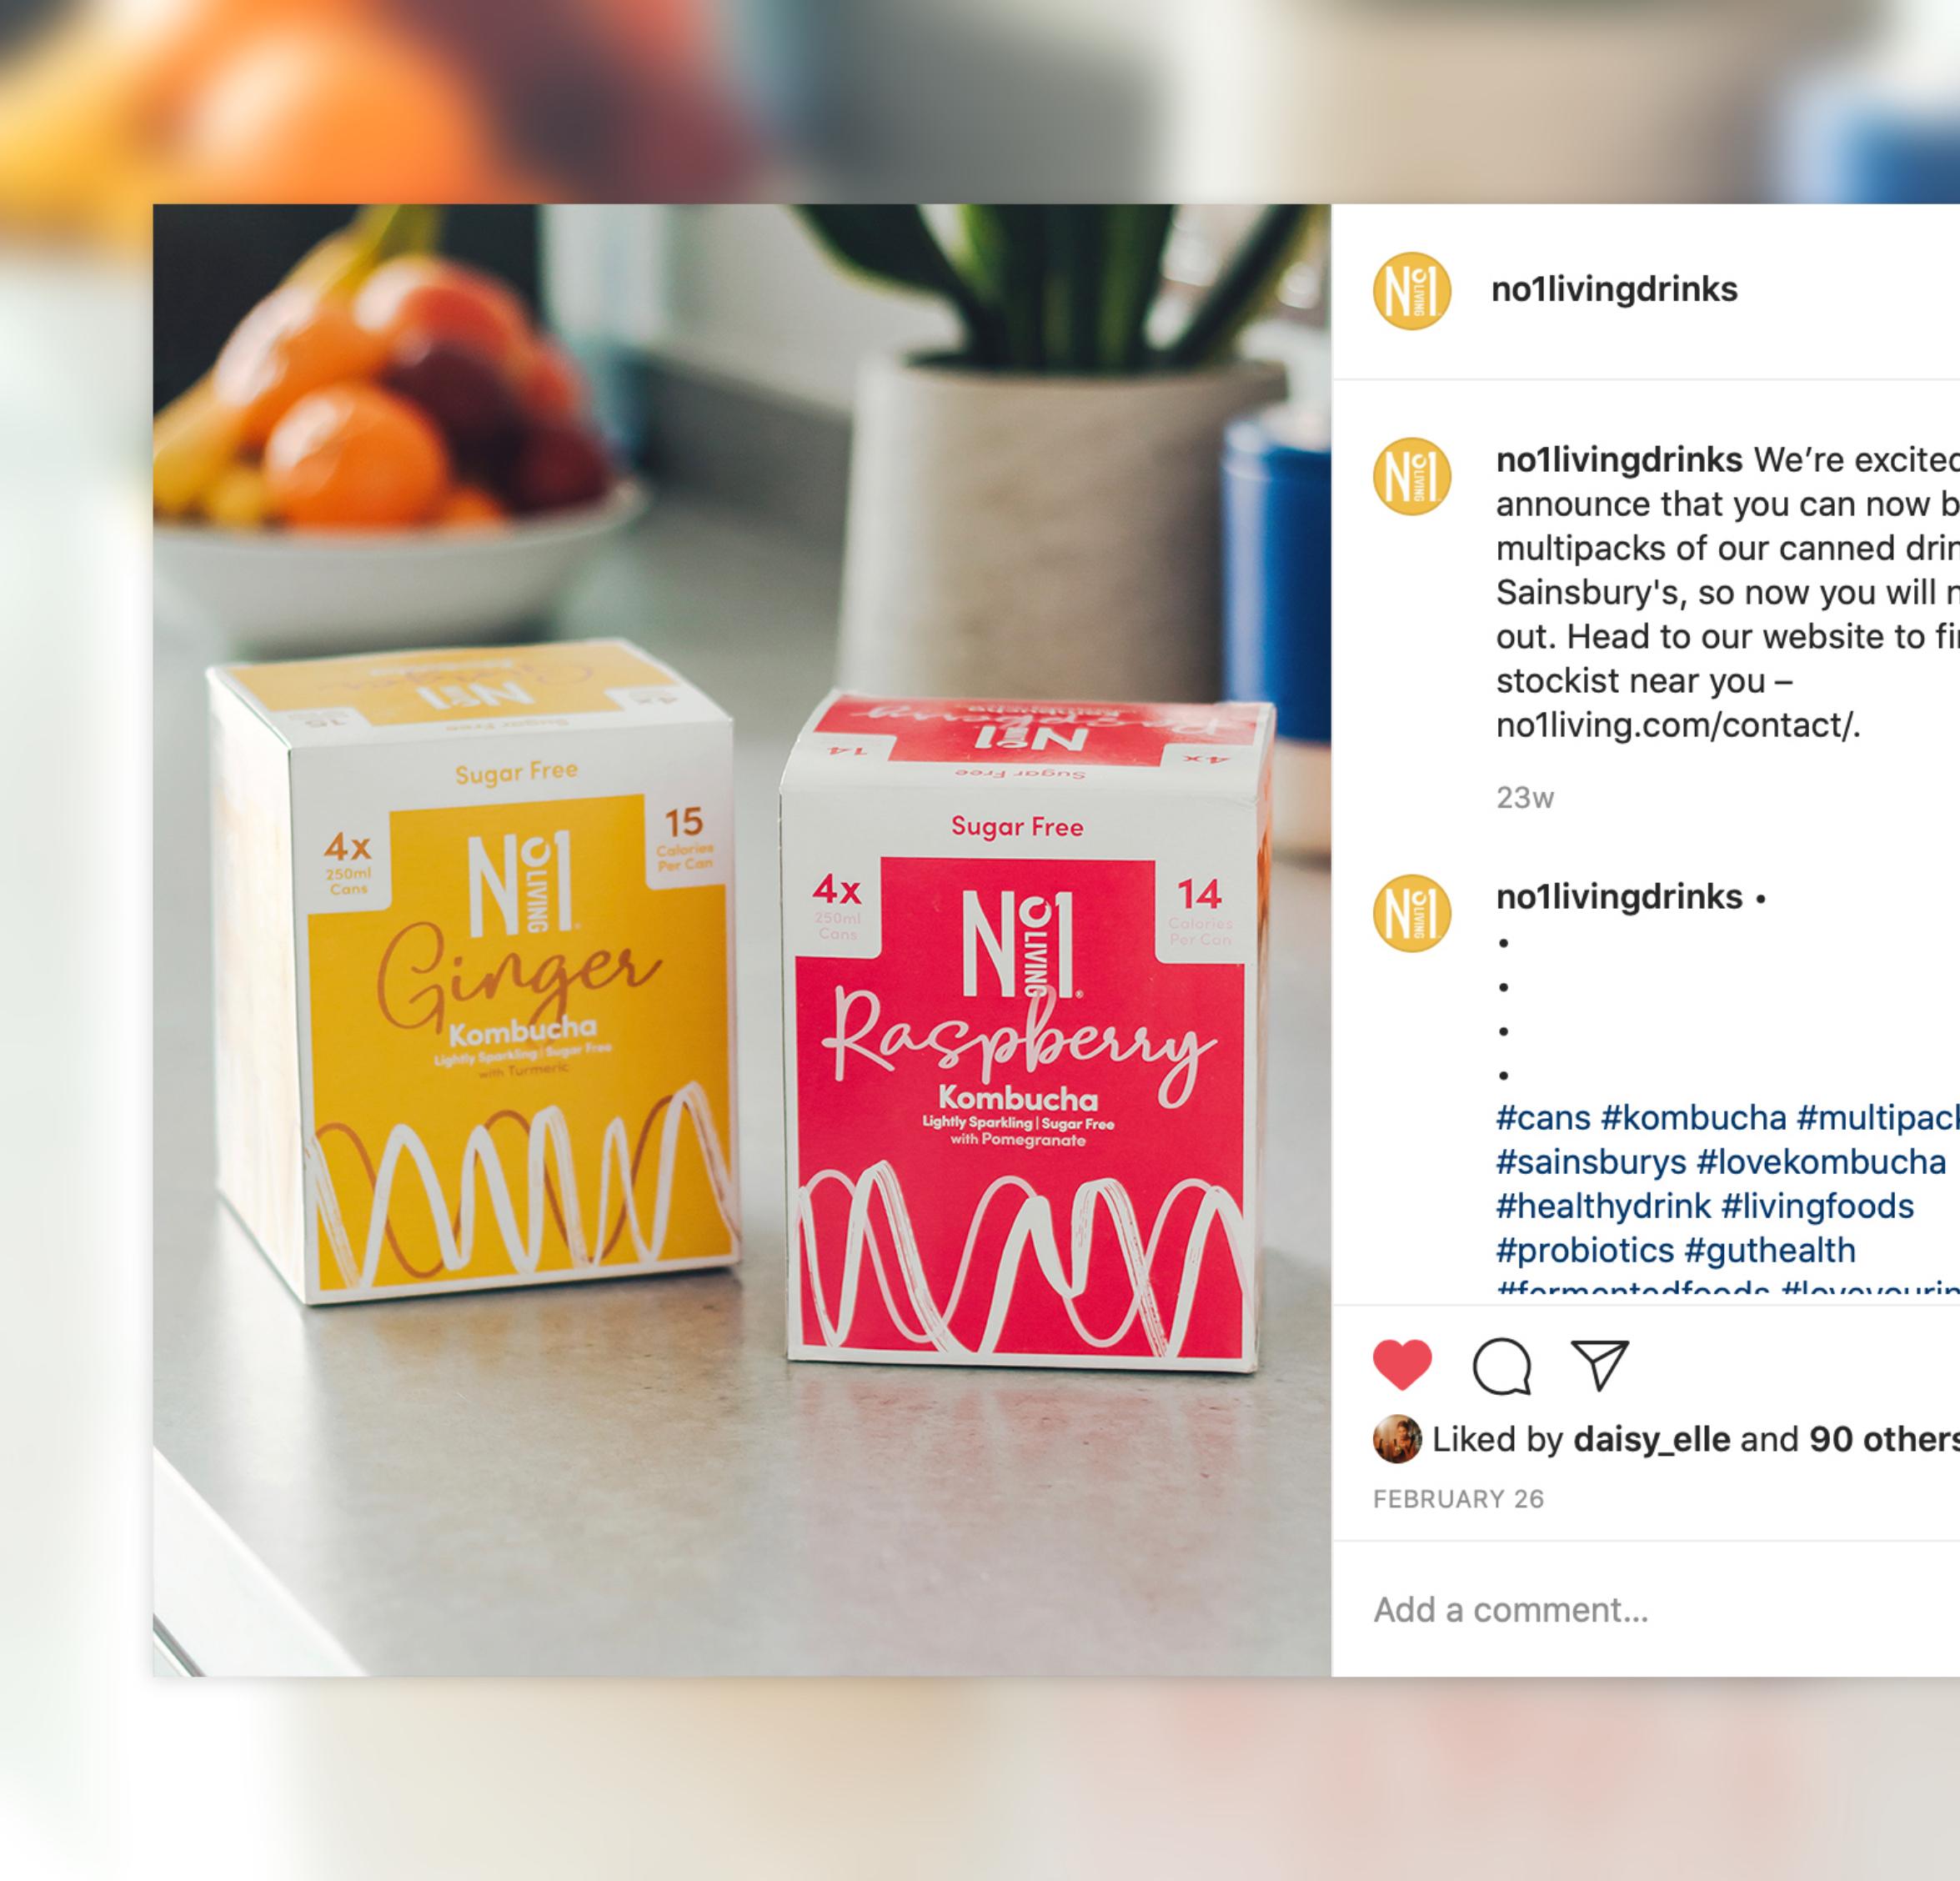1960x1881 pixels.
Task: Focus the Add a comment field
Action: point(1646,1610)
